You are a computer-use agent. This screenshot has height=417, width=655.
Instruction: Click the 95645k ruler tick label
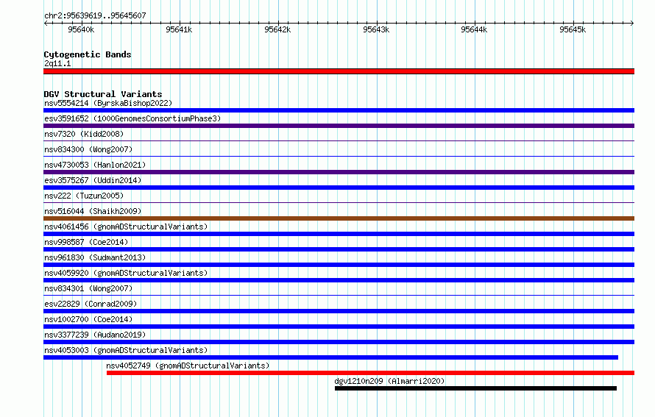click(573, 29)
